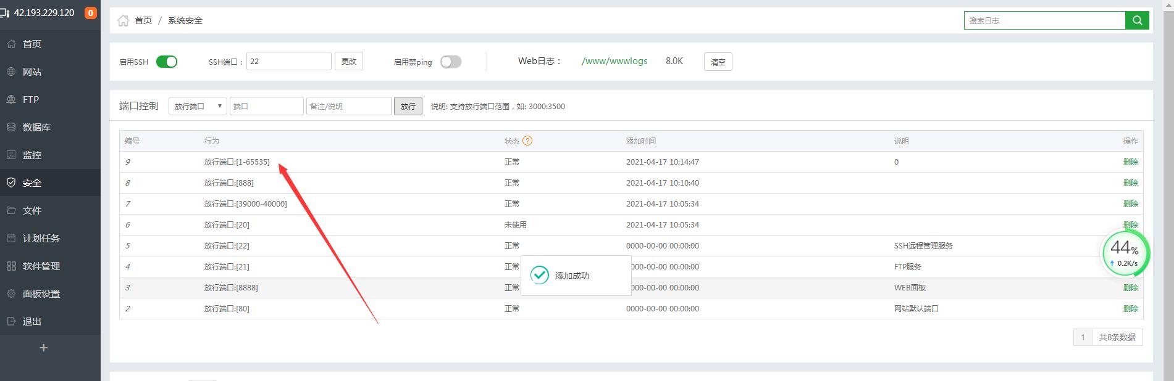Open the 网站 sidebar item
The width and height of the screenshot is (1174, 381).
tap(32, 72)
